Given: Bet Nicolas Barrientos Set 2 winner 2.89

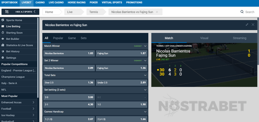Looking at the screenshot, I should point(69,68).
